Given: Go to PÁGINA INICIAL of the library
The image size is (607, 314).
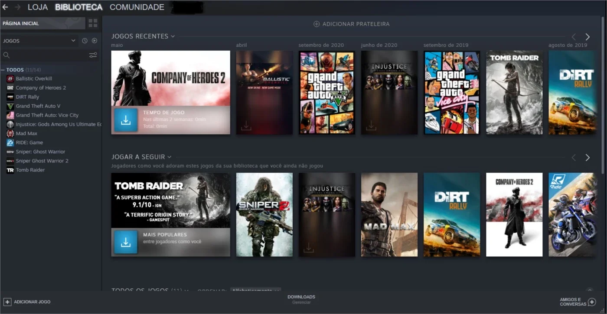Looking at the screenshot, I should [x=42, y=23].
